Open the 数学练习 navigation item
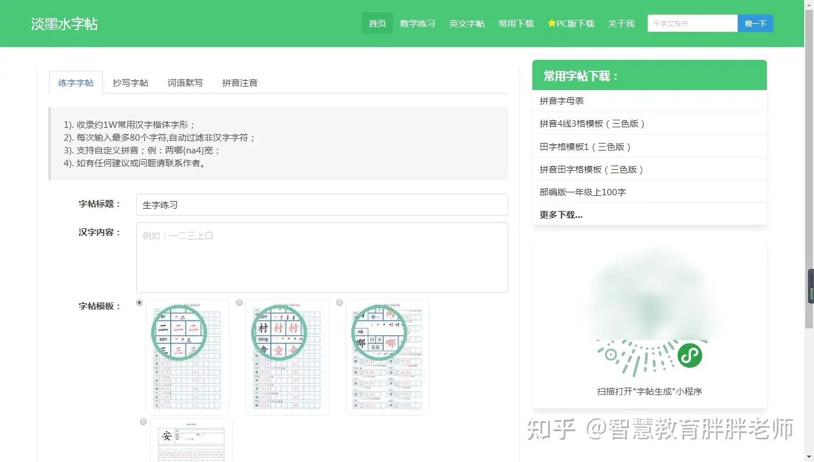 418,24
